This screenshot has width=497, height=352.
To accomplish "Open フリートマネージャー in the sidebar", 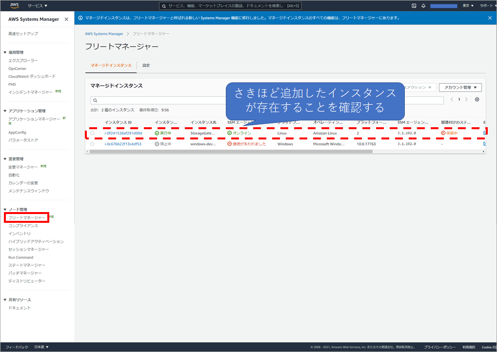I will coord(27,217).
